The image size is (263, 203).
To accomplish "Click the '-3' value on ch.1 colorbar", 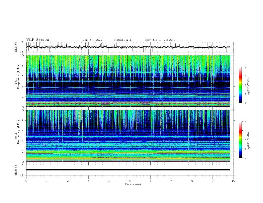I will 245,67.
